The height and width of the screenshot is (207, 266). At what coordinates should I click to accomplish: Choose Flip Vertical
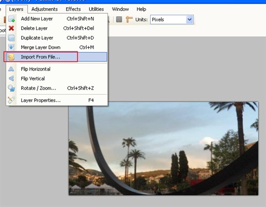pos(57,78)
